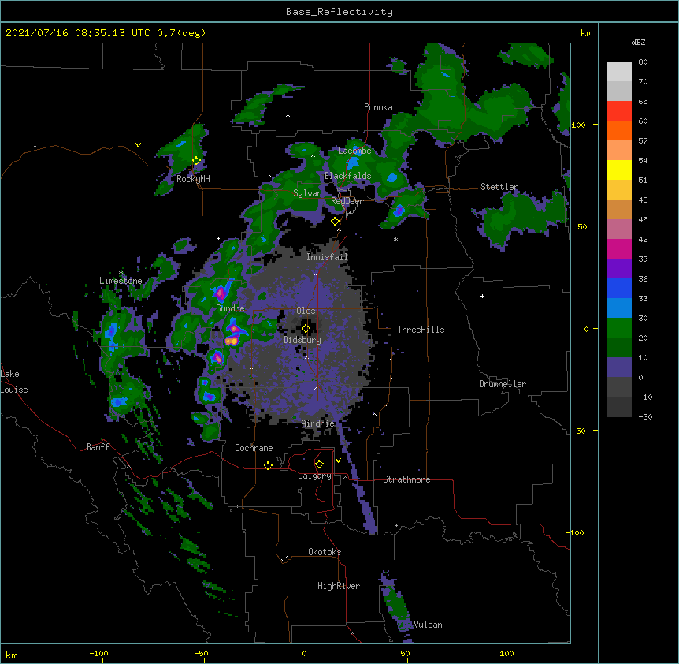
Task: Click the yellow diamond marker above Calgary label
Action: click(319, 464)
